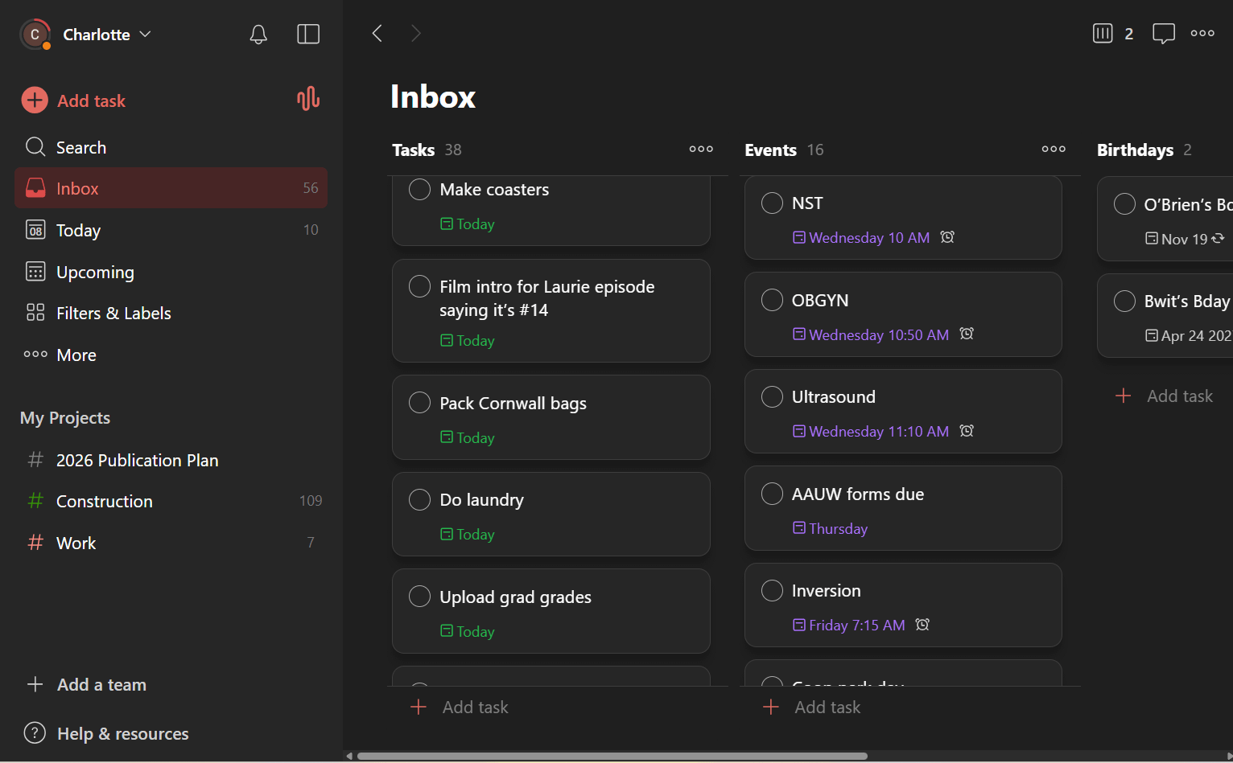This screenshot has height=763, width=1233.
Task: Open the comments speech bubble icon
Action: [1164, 33]
